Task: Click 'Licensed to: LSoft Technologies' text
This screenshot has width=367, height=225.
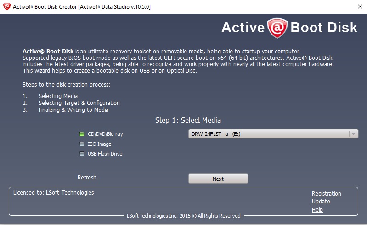Action: [x=54, y=193]
